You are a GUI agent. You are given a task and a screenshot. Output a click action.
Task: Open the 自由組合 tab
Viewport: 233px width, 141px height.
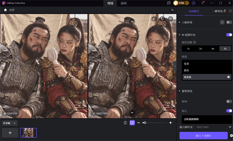click(x=194, y=11)
